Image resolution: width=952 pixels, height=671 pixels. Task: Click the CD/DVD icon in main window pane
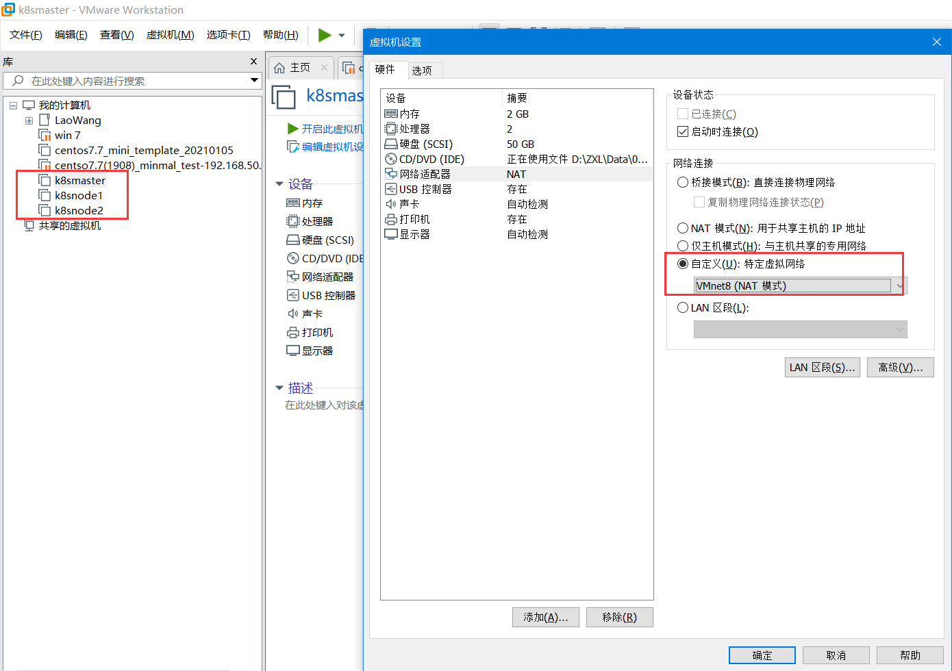tap(293, 258)
